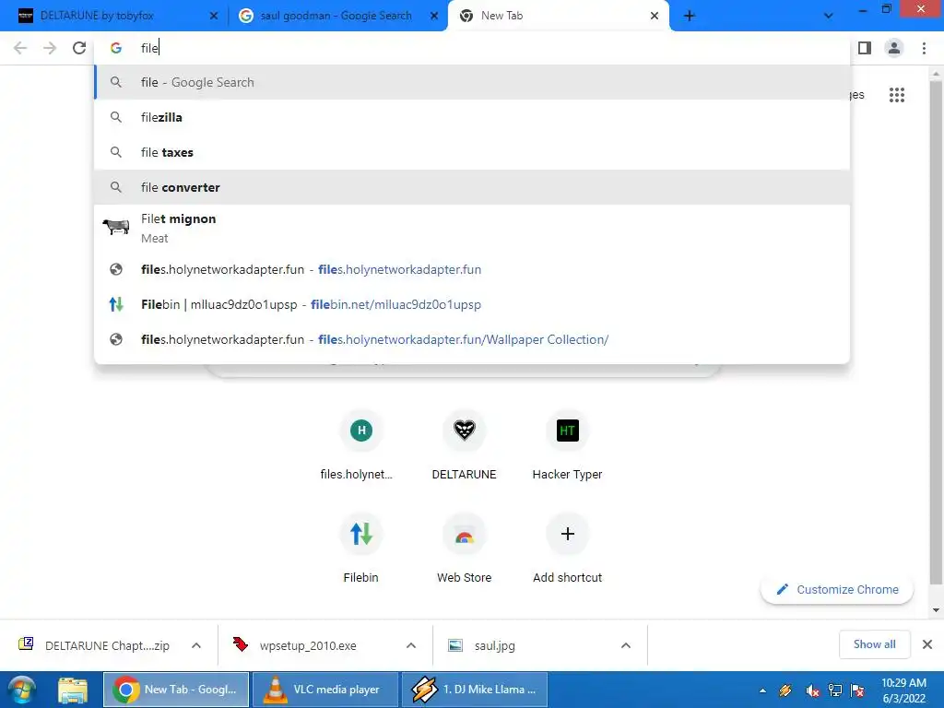Open Windows Explorer from the taskbar
The width and height of the screenshot is (944, 708).
click(x=73, y=690)
